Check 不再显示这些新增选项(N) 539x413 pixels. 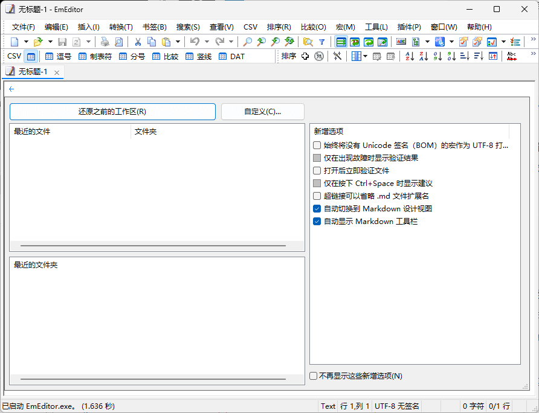313,376
